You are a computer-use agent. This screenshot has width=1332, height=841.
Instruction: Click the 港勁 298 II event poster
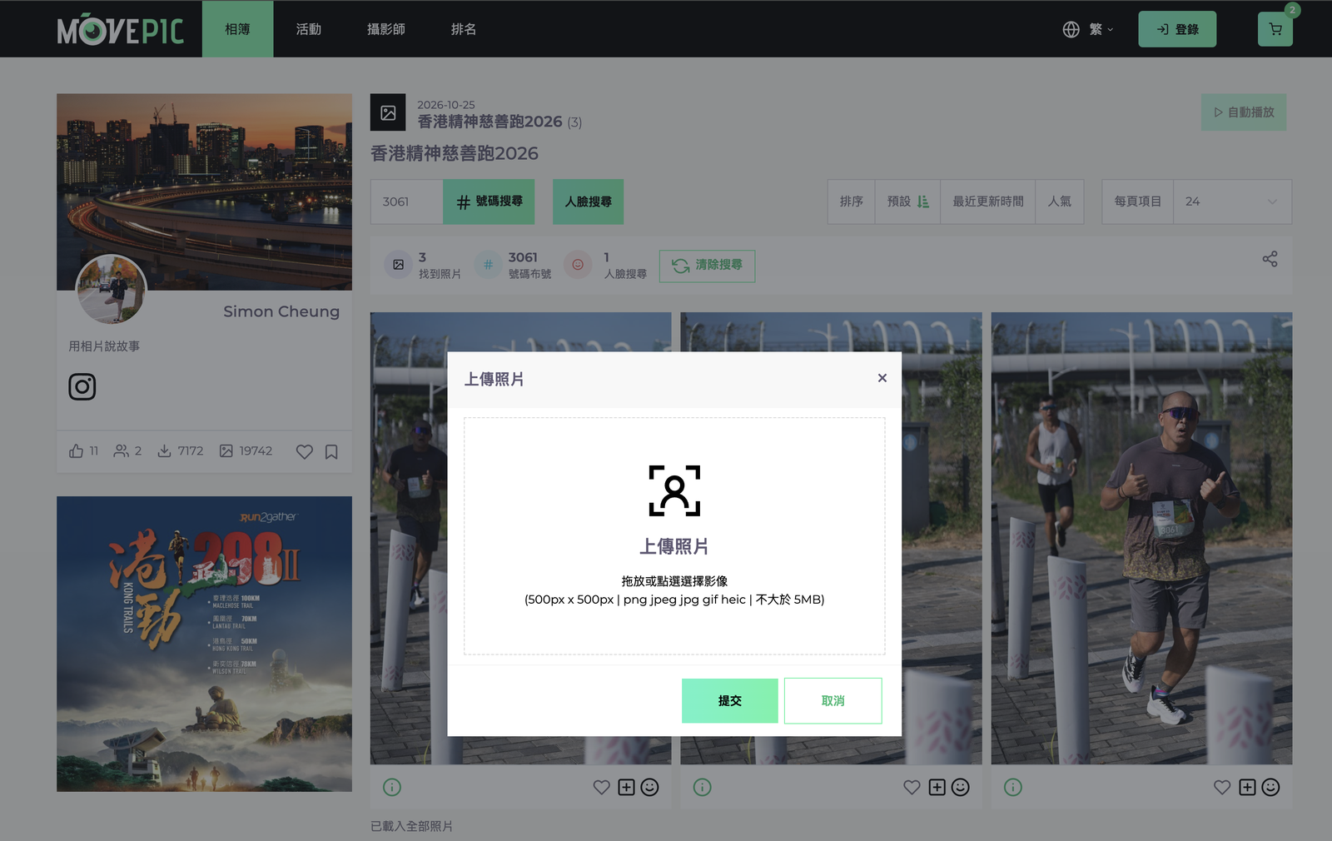[x=204, y=644]
